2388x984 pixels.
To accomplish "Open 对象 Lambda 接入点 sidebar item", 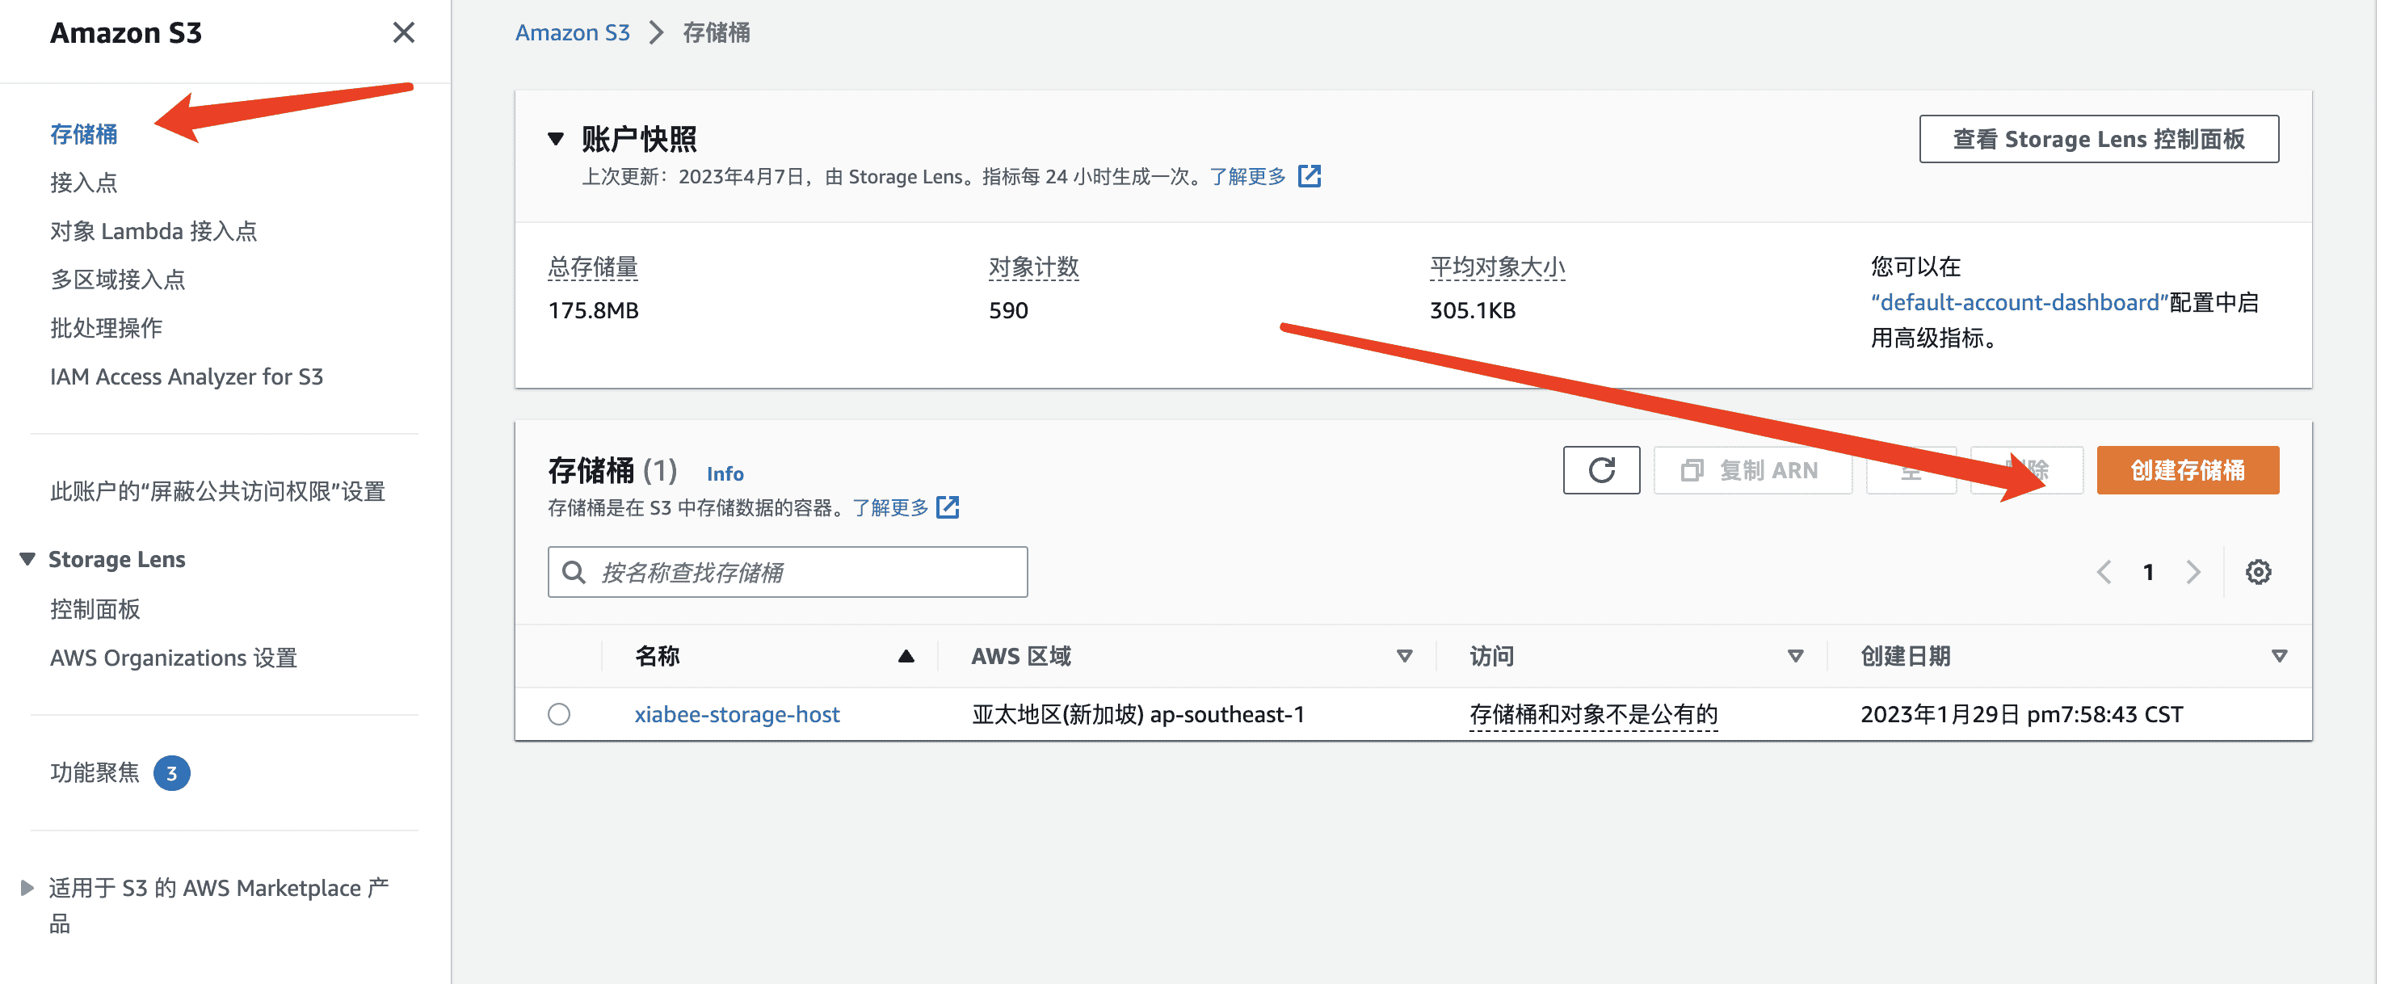I will (x=153, y=230).
